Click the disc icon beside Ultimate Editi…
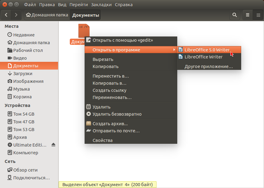The width and height of the screenshot is (264, 188). coord(10,145)
